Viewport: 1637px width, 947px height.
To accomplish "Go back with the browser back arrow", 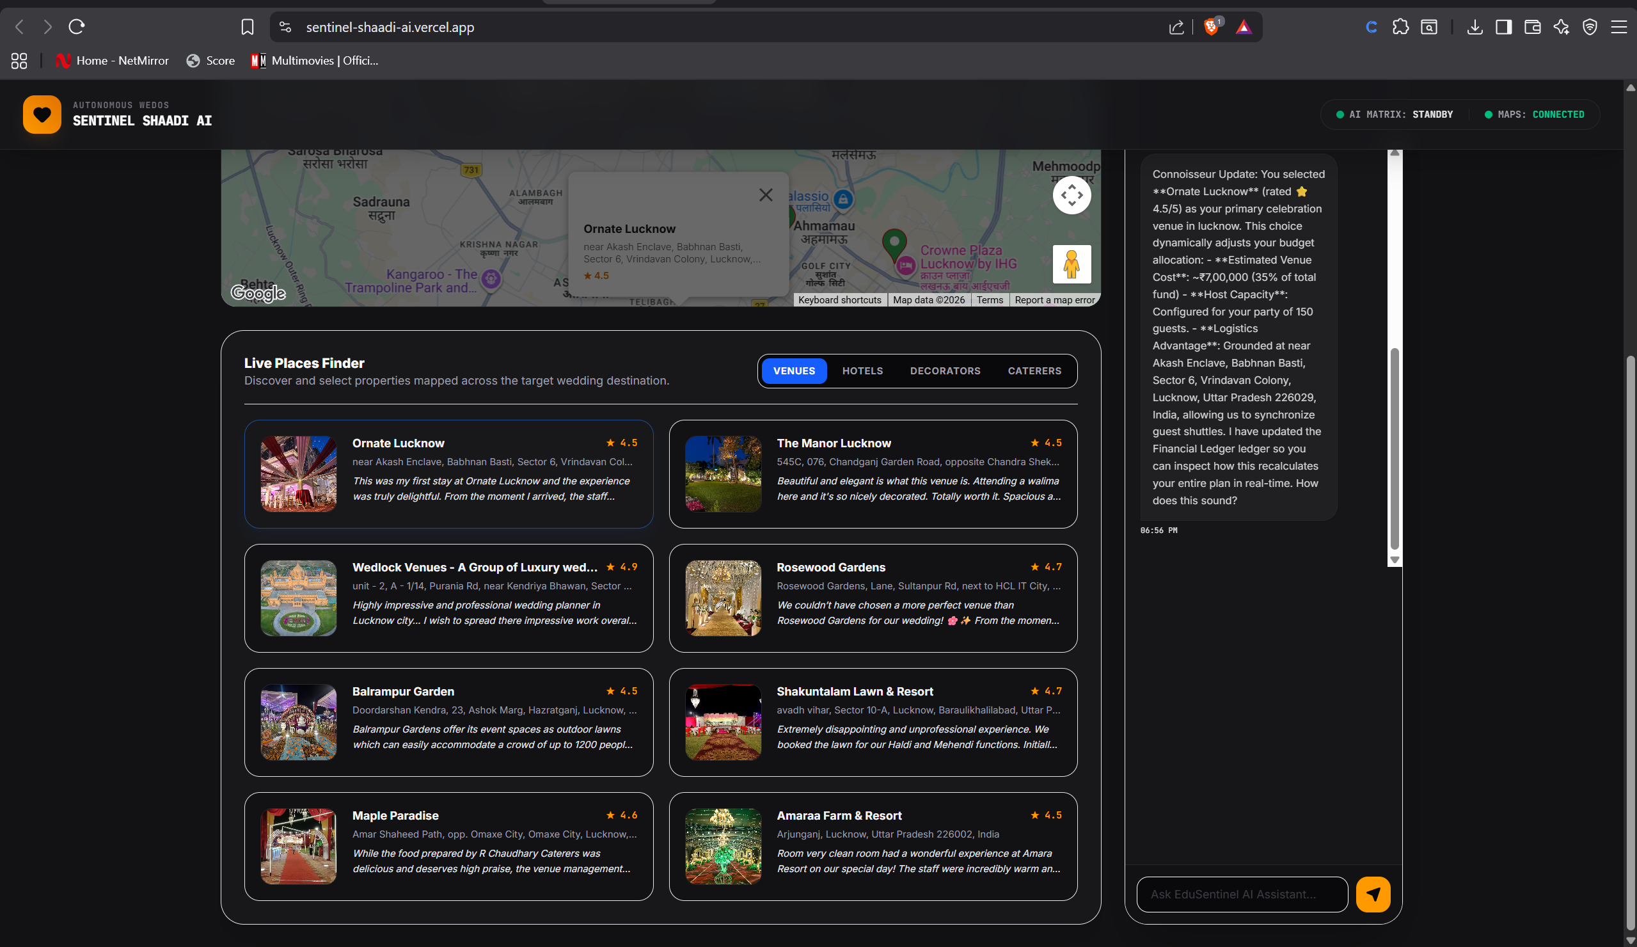I will pyautogui.click(x=19, y=27).
